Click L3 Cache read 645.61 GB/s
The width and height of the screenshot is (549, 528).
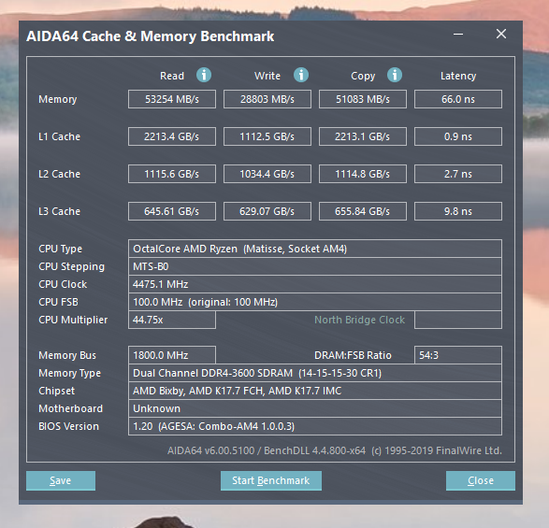[172, 211]
